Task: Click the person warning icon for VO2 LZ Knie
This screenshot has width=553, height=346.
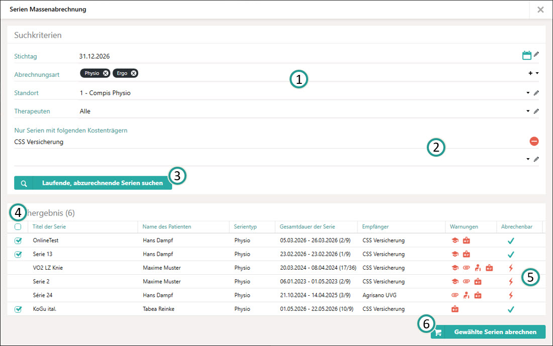Action: coord(478,268)
